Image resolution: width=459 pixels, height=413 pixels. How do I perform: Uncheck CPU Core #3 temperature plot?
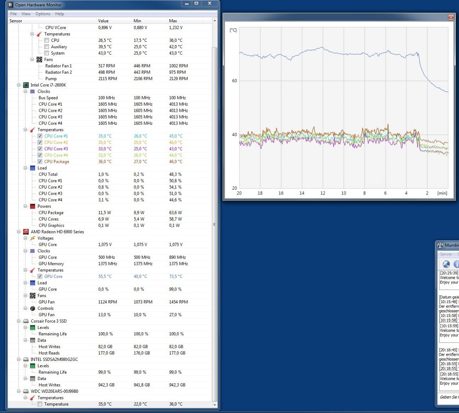(x=40, y=149)
